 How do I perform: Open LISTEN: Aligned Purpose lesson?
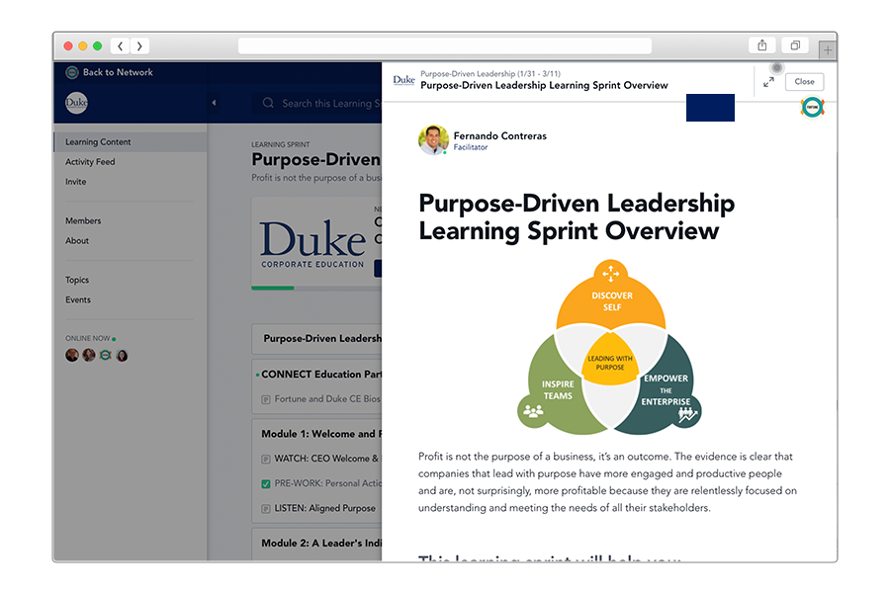coord(325,508)
